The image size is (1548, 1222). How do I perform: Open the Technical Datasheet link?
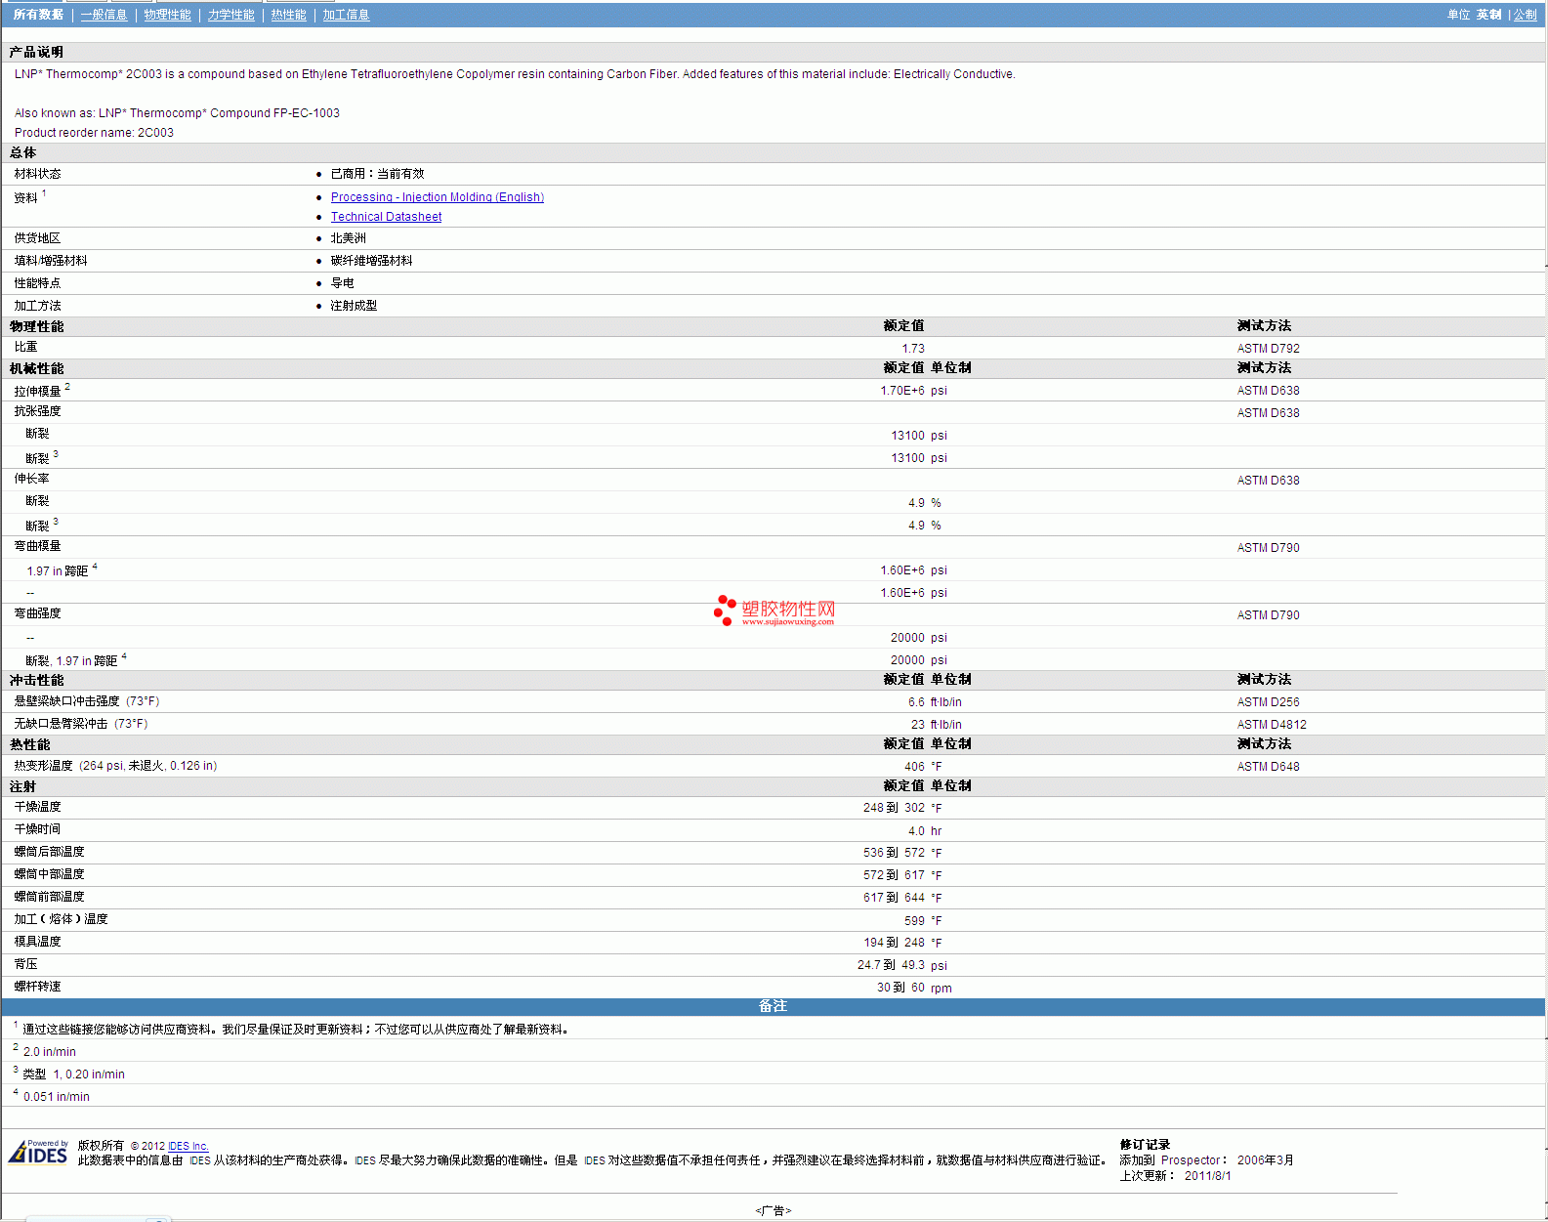tap(386, 217)
